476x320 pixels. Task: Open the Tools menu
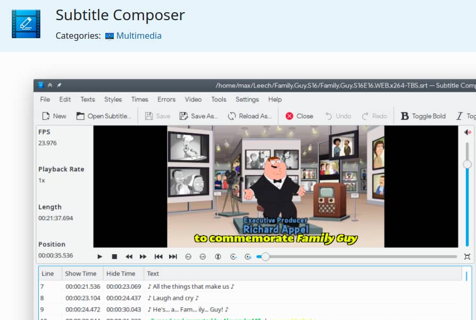coord(219,99)
